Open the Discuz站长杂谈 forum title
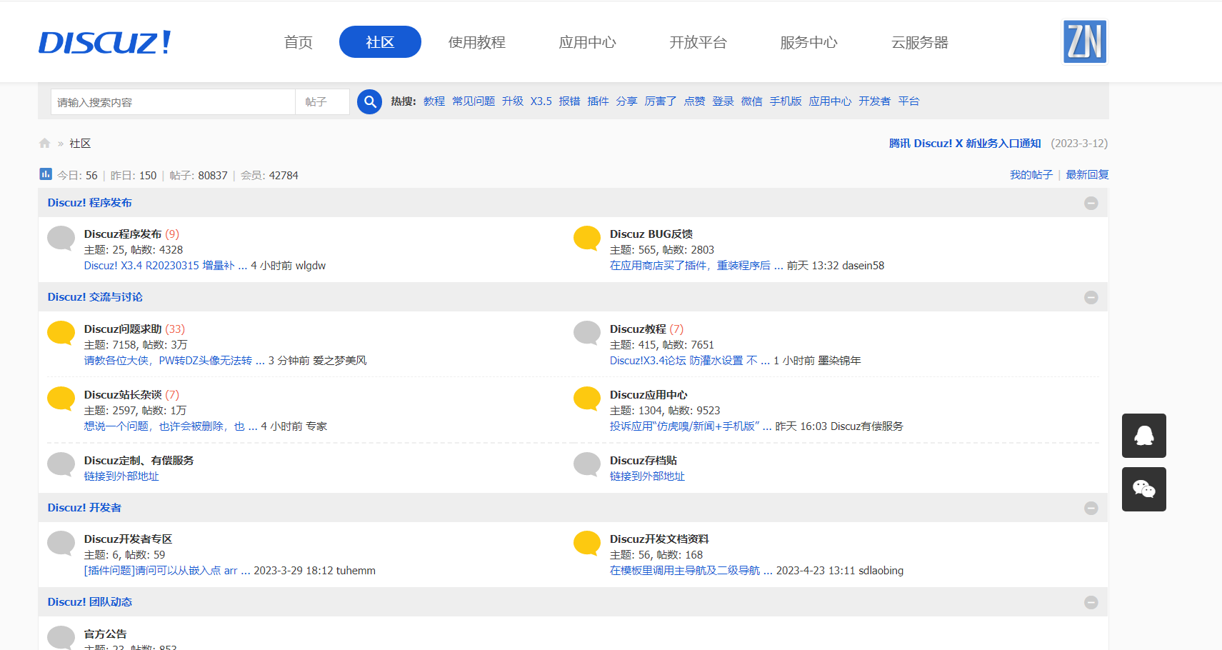The width and height of the screenshot is (1222, 650). [123, 395]
